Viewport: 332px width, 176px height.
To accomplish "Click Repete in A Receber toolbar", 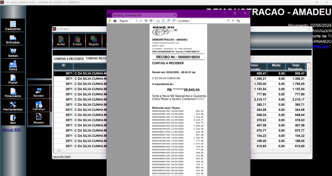I will (x=94, y=41).
